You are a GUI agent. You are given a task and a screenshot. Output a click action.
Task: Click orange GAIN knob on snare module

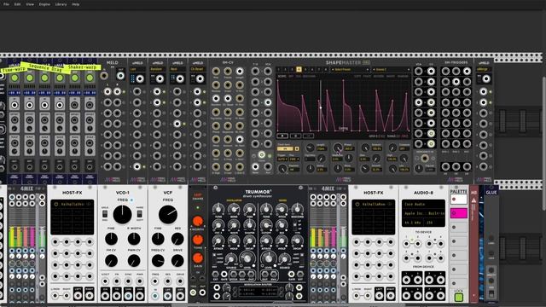pyautogui.click(x=198, y=258)
